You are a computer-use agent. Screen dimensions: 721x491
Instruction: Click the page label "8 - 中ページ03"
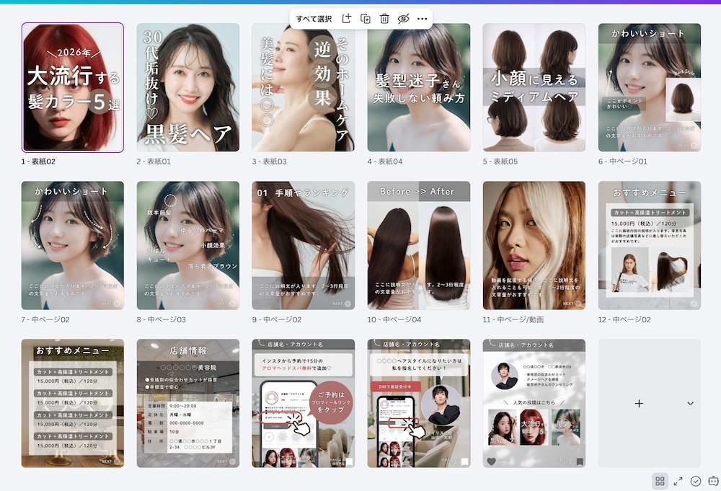click(162, 319)
